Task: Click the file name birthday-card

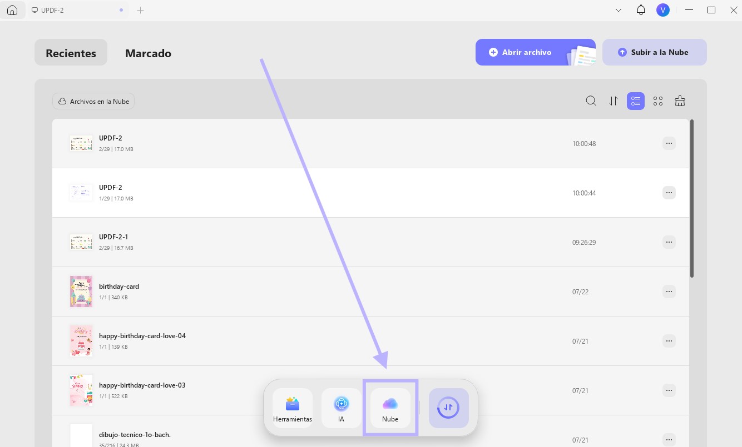Action: coord(119,287)
